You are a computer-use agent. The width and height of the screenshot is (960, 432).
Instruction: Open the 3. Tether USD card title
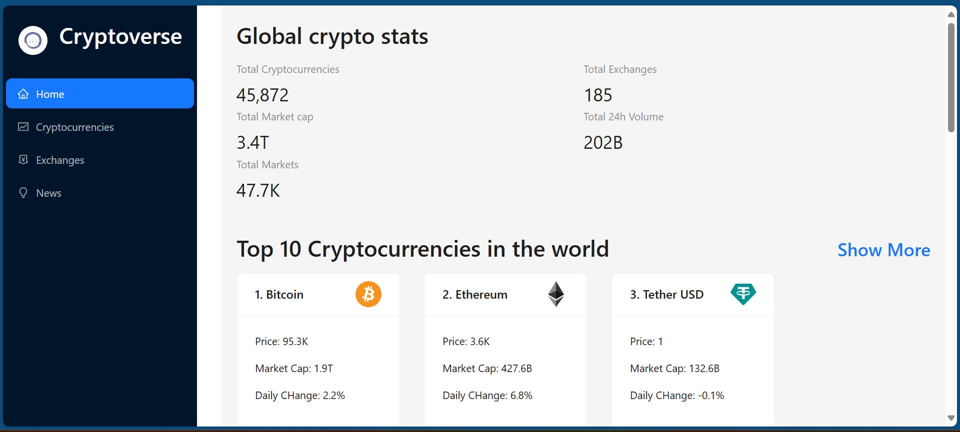pyautogui.click(x=666, y=295)
